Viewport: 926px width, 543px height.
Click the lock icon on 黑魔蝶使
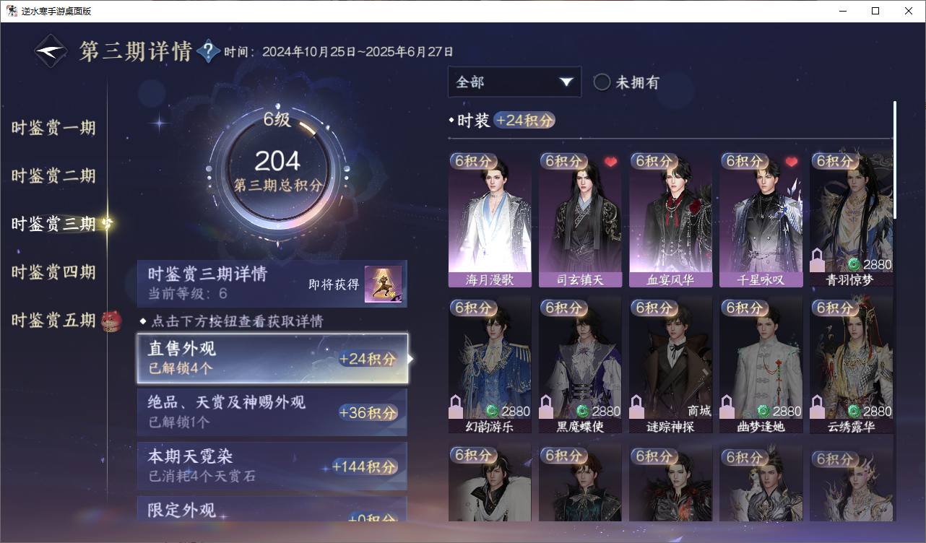[547, 407]
